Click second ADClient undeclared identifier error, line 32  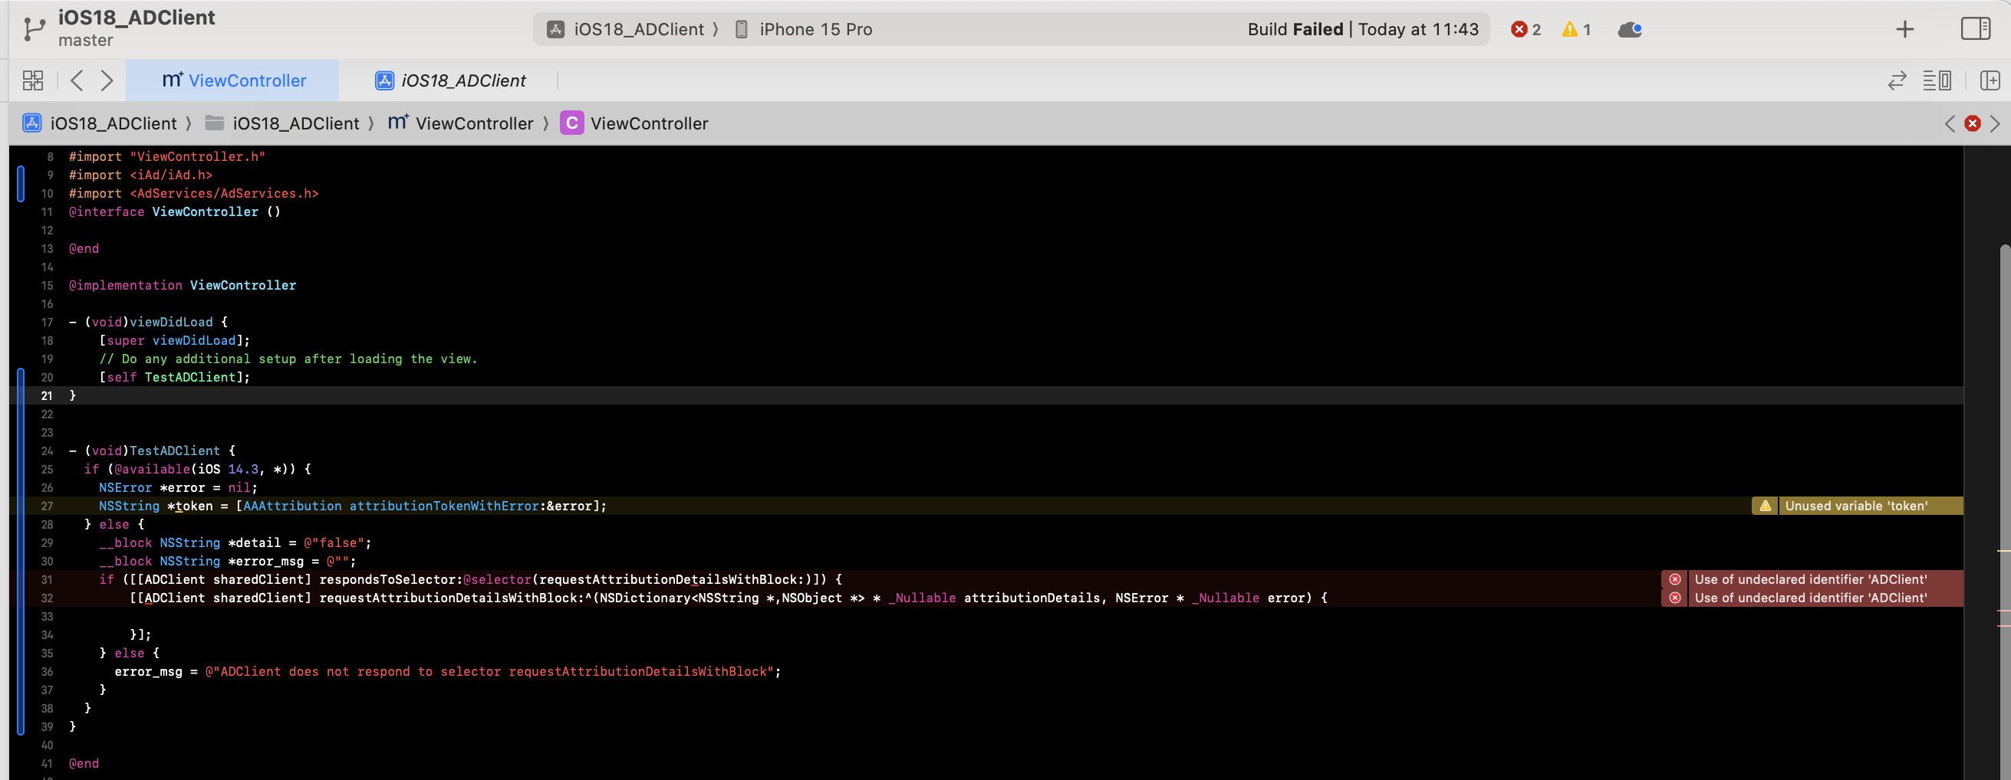tap(1810, 598)
